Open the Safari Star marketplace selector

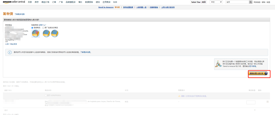[199, 2]
